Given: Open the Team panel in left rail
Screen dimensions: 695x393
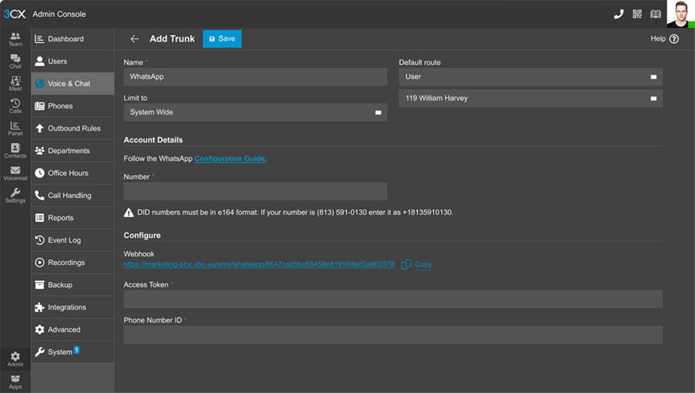Looking at the screenshot, I should (x=15, y=39).
